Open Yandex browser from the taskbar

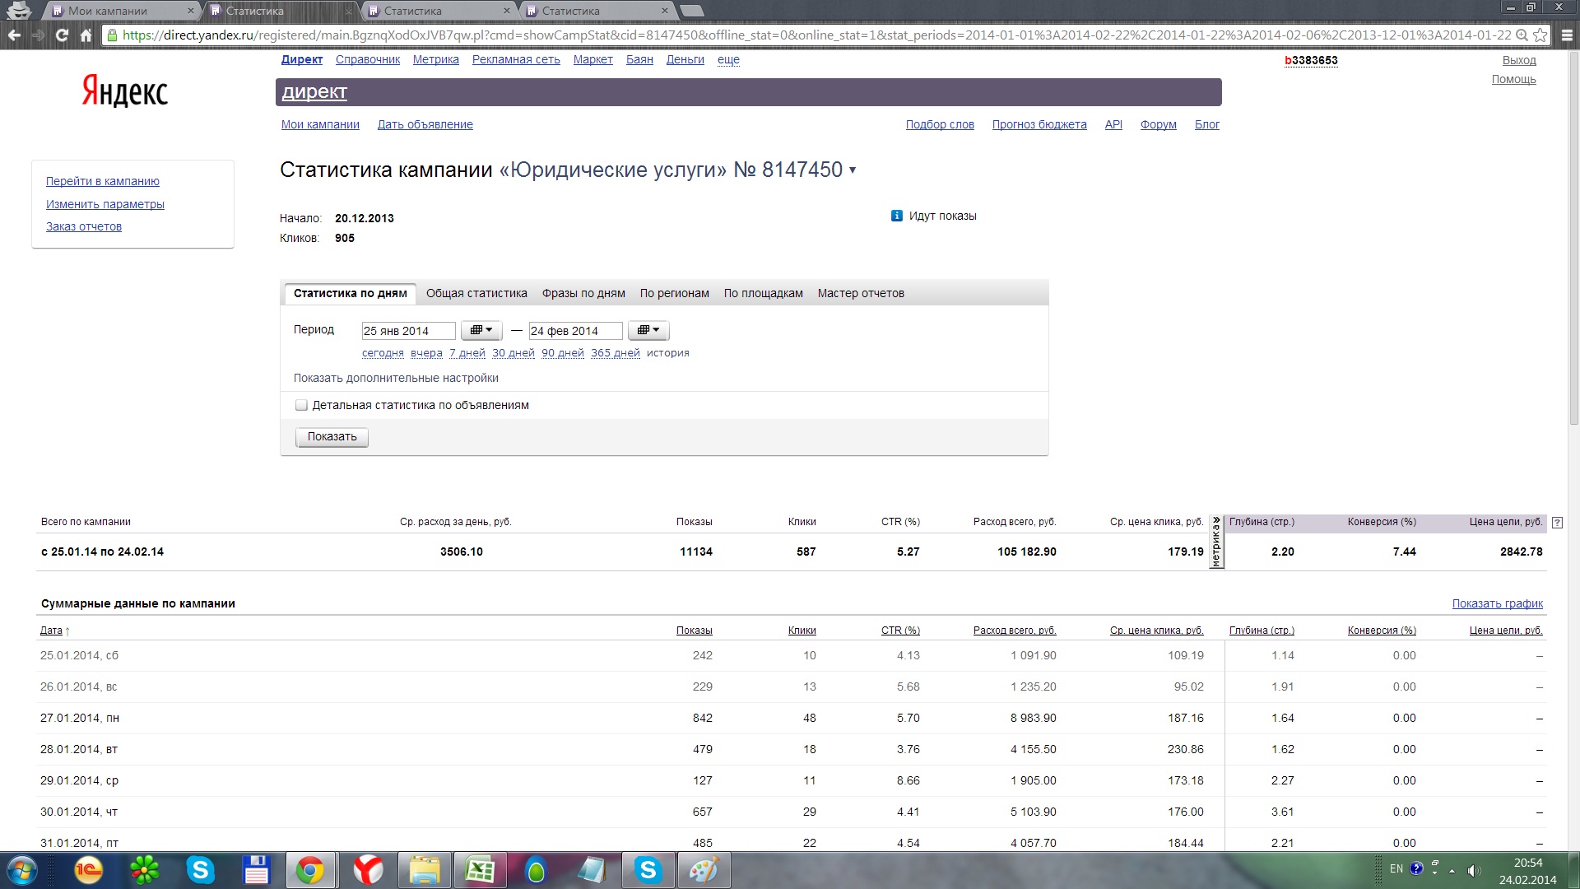click(368, 870)
